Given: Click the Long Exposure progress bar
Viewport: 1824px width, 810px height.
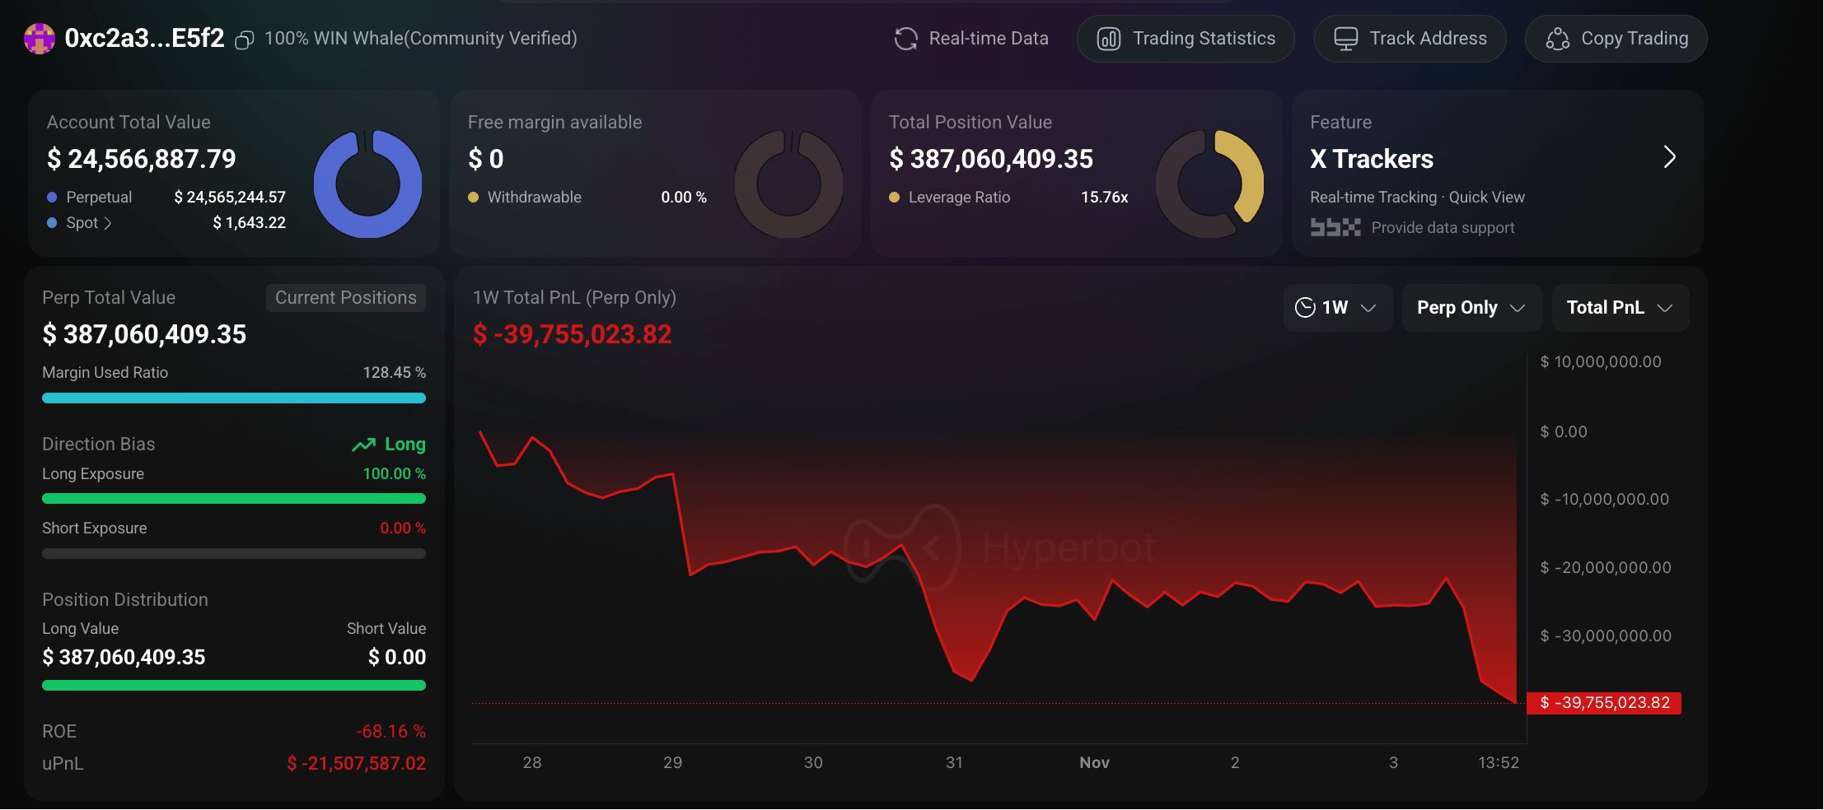Looking at the screenshot, I should coord(233,498).
